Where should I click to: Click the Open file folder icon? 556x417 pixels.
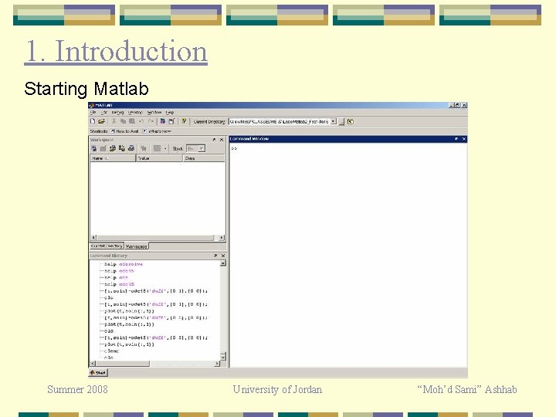(101, 121)
